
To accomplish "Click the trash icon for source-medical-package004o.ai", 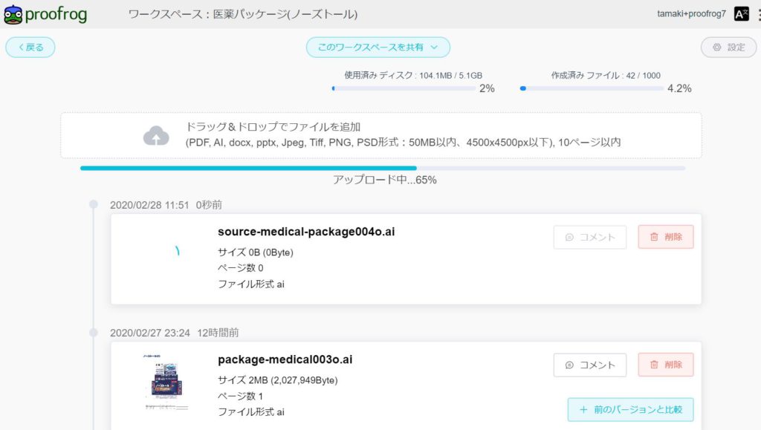I will coord(654,237).
